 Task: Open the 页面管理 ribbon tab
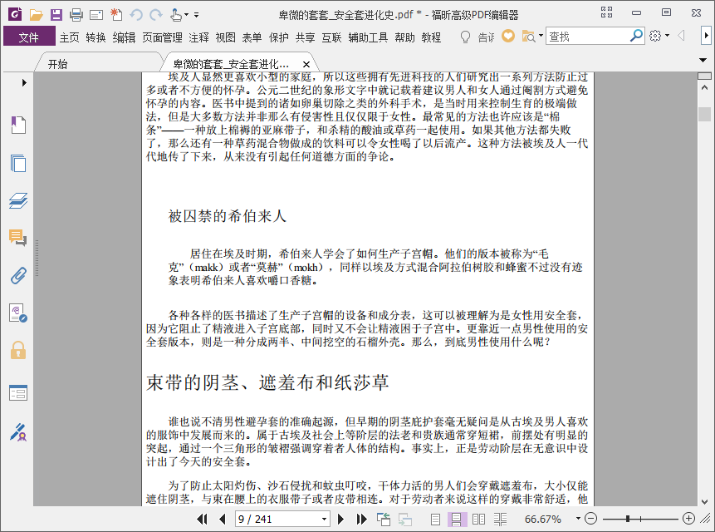[162, 37]
